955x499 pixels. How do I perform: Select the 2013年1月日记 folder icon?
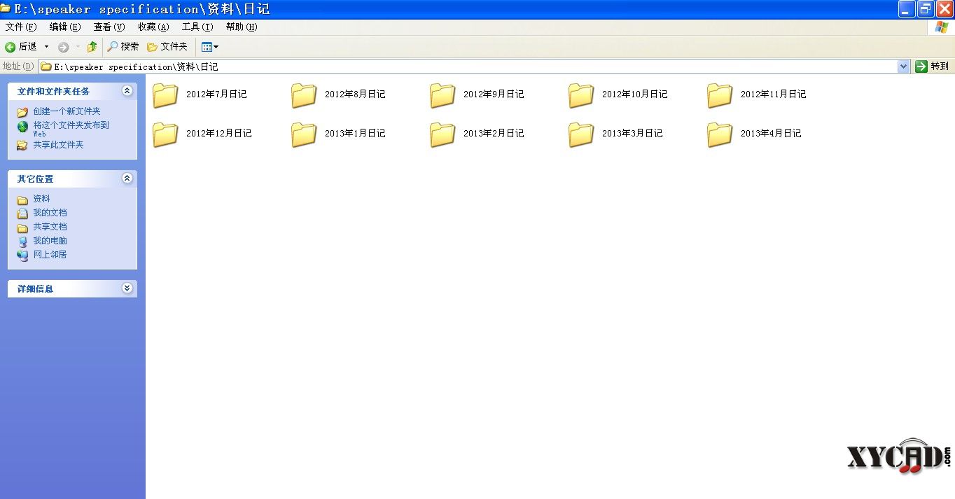(x=305, y=134)
